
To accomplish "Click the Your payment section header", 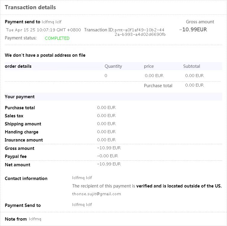I will 20,97.
